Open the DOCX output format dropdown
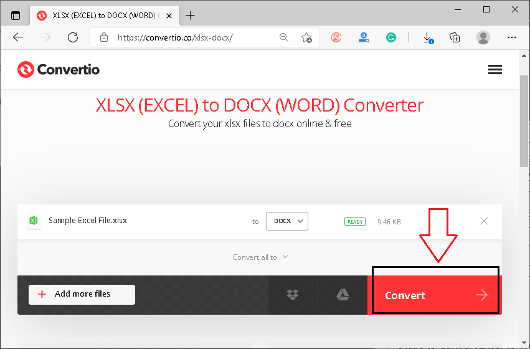Viewport: 530px width, 349px height. [x=287, y=221]
